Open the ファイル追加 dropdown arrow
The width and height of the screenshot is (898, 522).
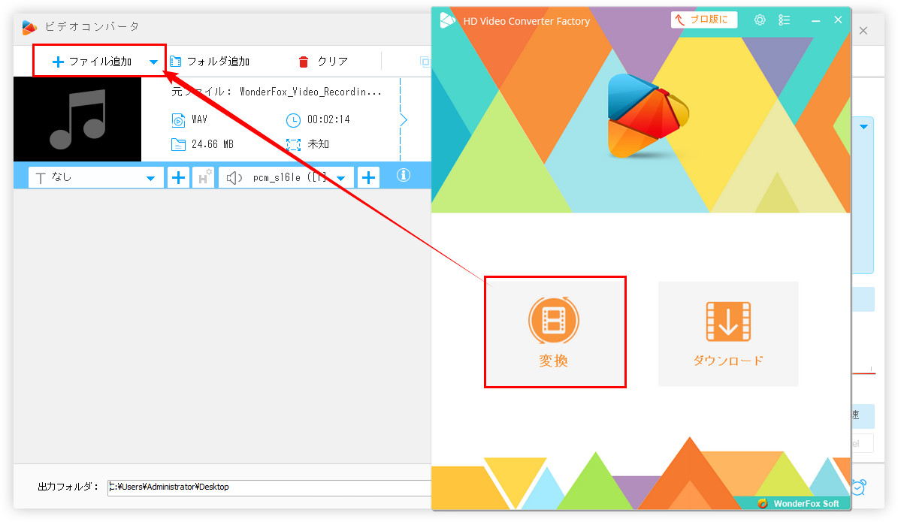[153, 62]
